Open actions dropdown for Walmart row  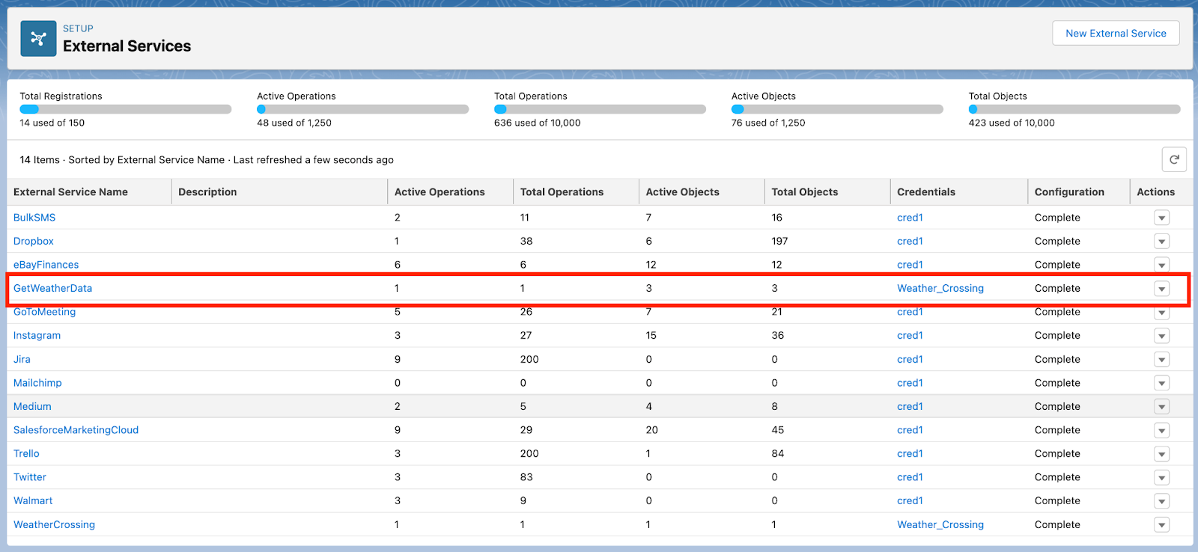[1161, 501]
